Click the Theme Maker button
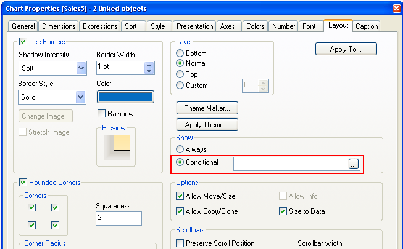 207,108
